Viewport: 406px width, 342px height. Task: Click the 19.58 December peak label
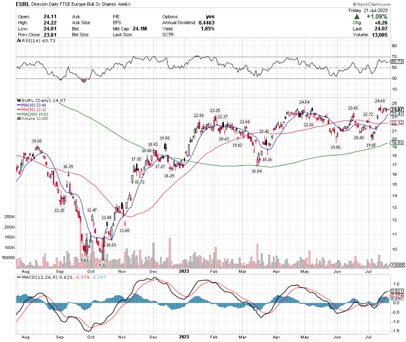point(165,138)
